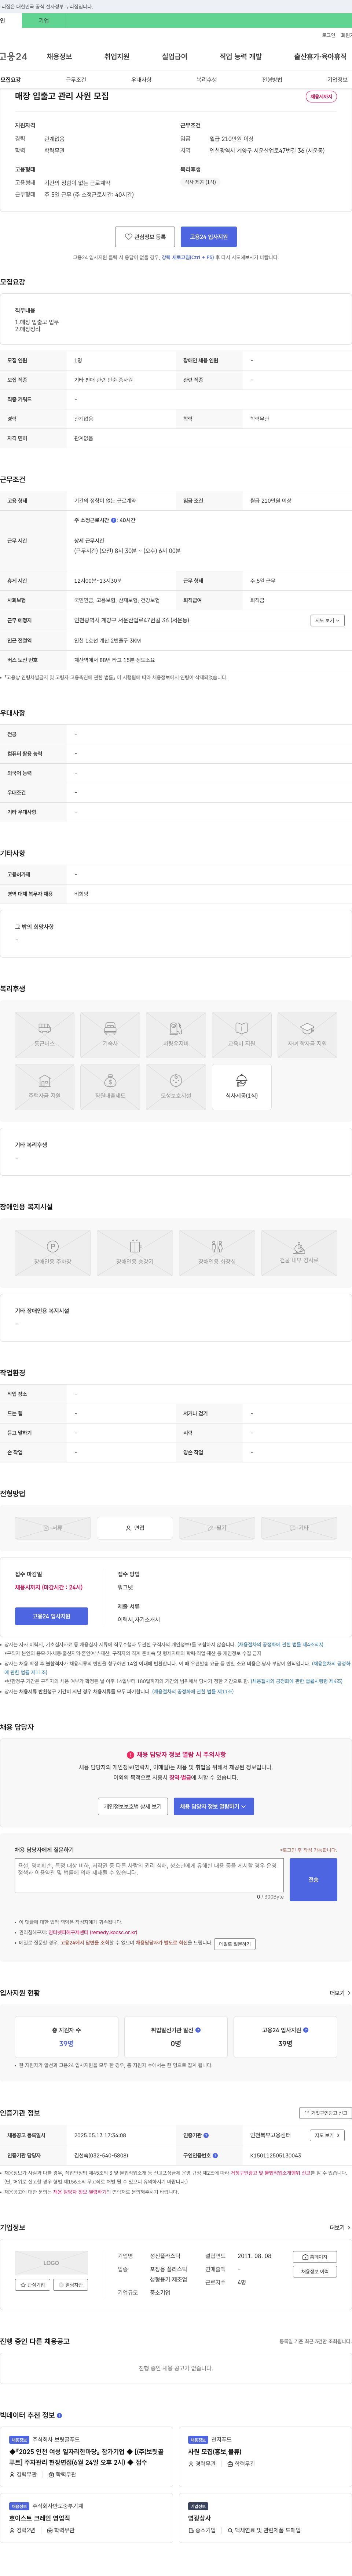The height and width of the screenshot is (2576, 352).
Task: Click the 관심기업 star button
Action: [x=33, y=2285]
